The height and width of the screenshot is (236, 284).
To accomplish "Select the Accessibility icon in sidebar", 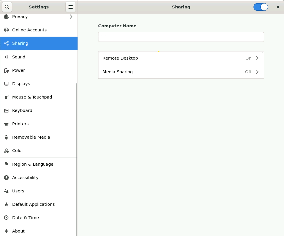I will click(x=6, y=178).
